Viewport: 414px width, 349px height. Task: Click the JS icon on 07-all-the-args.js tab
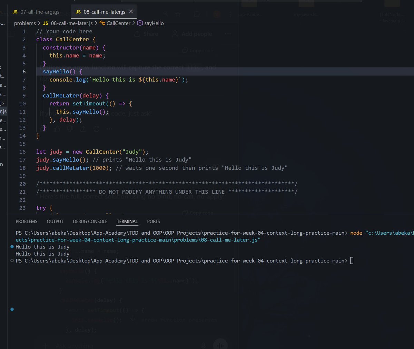(15, 12)
